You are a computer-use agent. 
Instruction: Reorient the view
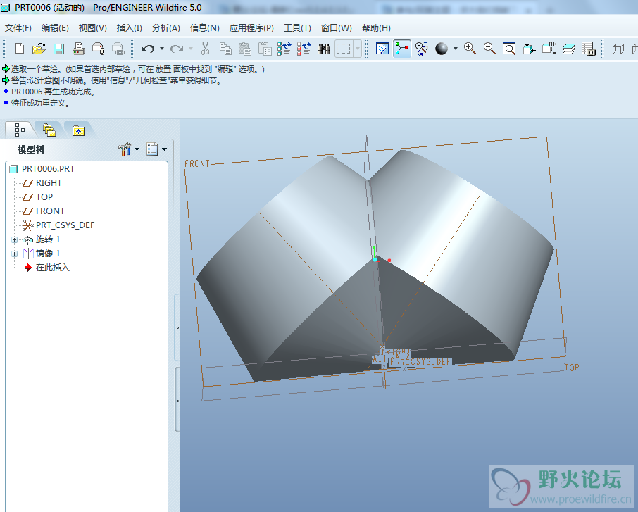click(x=529, y=49)
